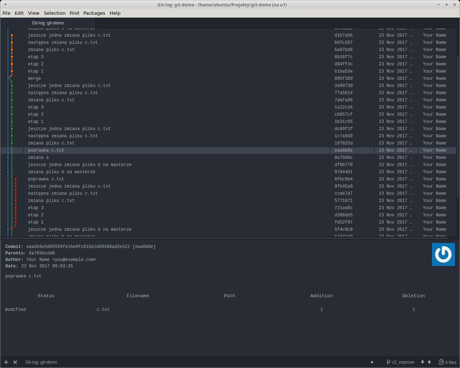Viewport: 460px width, 368px height.
Task: Select commit hash d94ff3c
Action: pos(344,64)
